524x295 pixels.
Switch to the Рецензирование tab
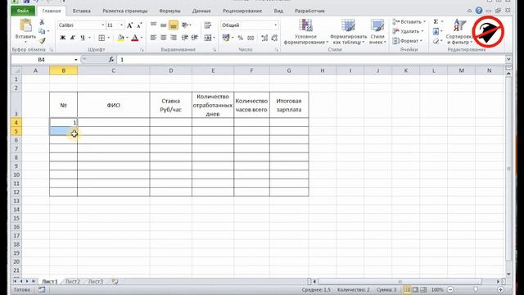242,11
